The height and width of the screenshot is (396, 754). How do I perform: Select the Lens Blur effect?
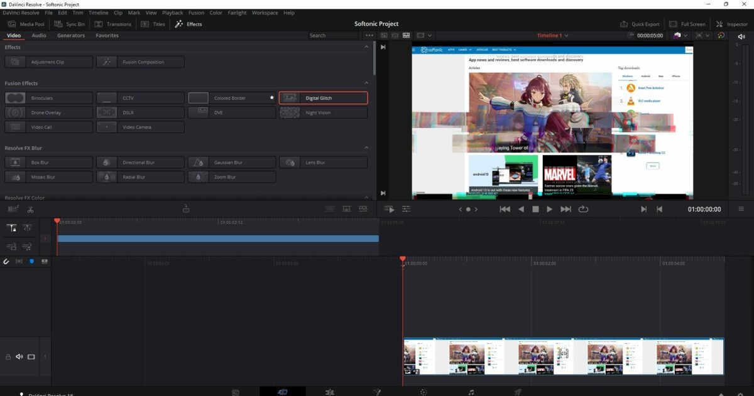[x=323, y=163]
